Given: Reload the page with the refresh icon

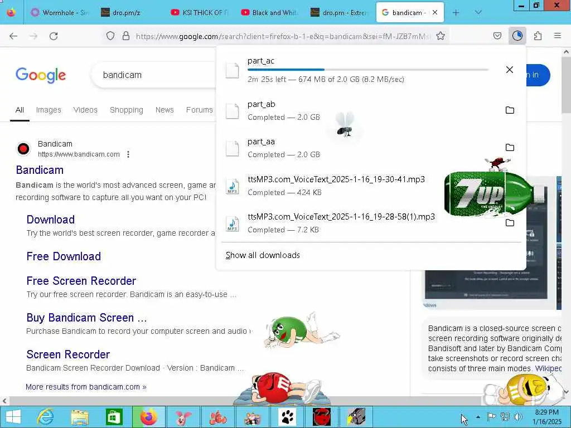Looking at the screenshot, I should click(54, 36).
